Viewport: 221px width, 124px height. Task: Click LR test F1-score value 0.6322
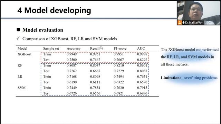click(x=119, y=82)
